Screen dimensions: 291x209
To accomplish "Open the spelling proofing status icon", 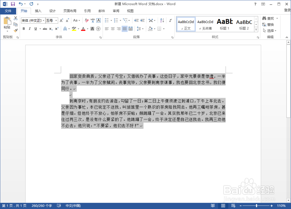I will pyautogui.click(x=59, y=206).
